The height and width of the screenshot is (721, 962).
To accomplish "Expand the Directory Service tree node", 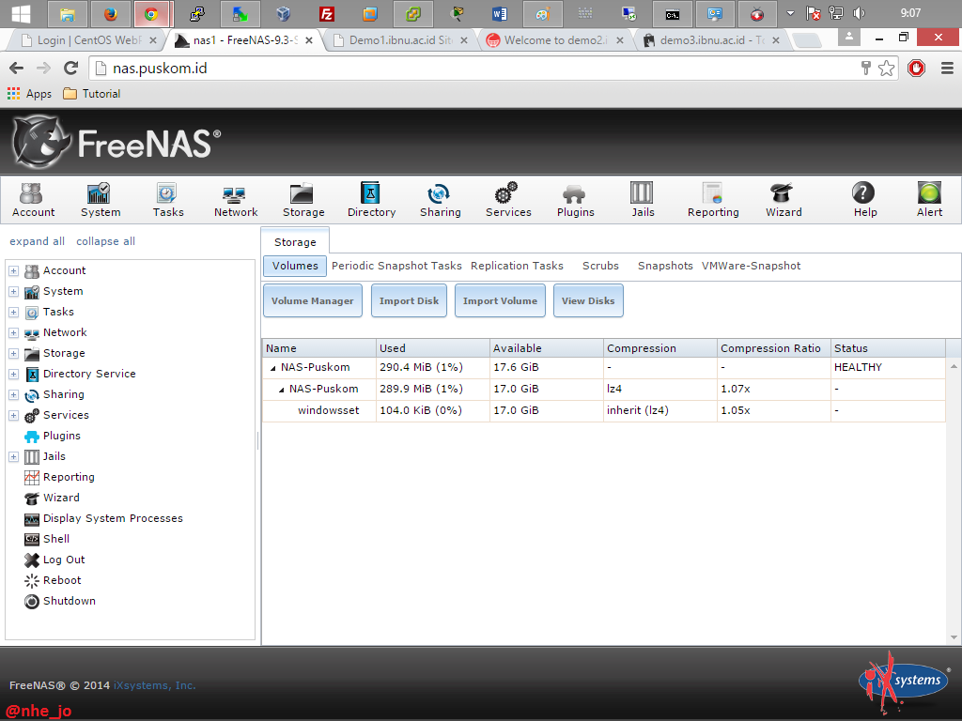I will click(13, 374).
